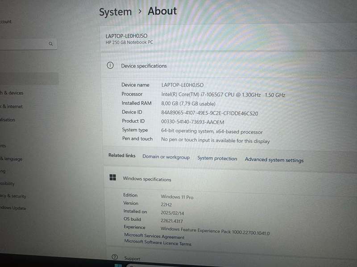Click the Windows logo beside Windows specifications
357x267 pixels.
pos(113,177)
